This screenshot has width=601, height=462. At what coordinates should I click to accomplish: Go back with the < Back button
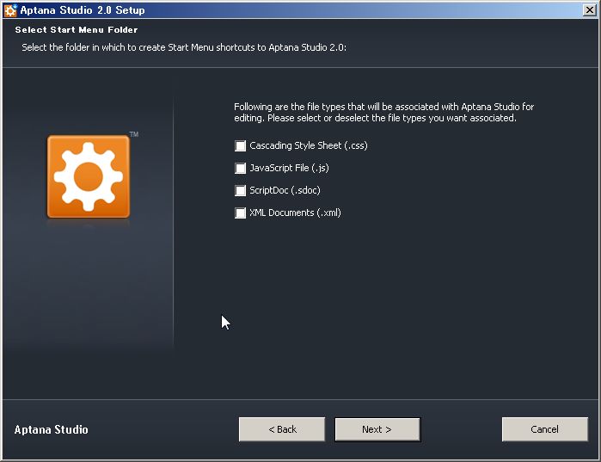coord(282,429)
